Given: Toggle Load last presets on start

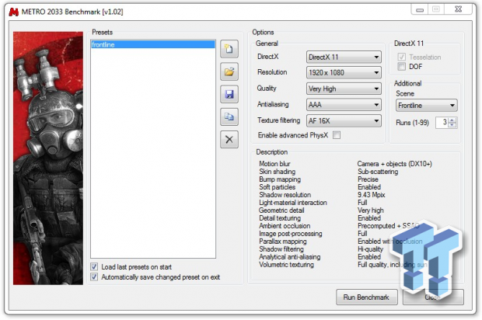Looking at the screenshot, I should click(94, 266).
